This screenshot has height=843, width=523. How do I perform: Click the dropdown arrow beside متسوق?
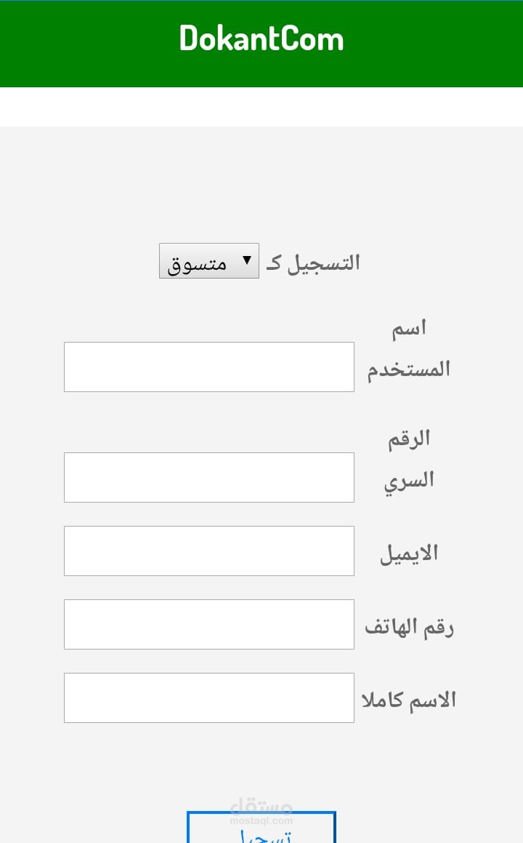247,260
